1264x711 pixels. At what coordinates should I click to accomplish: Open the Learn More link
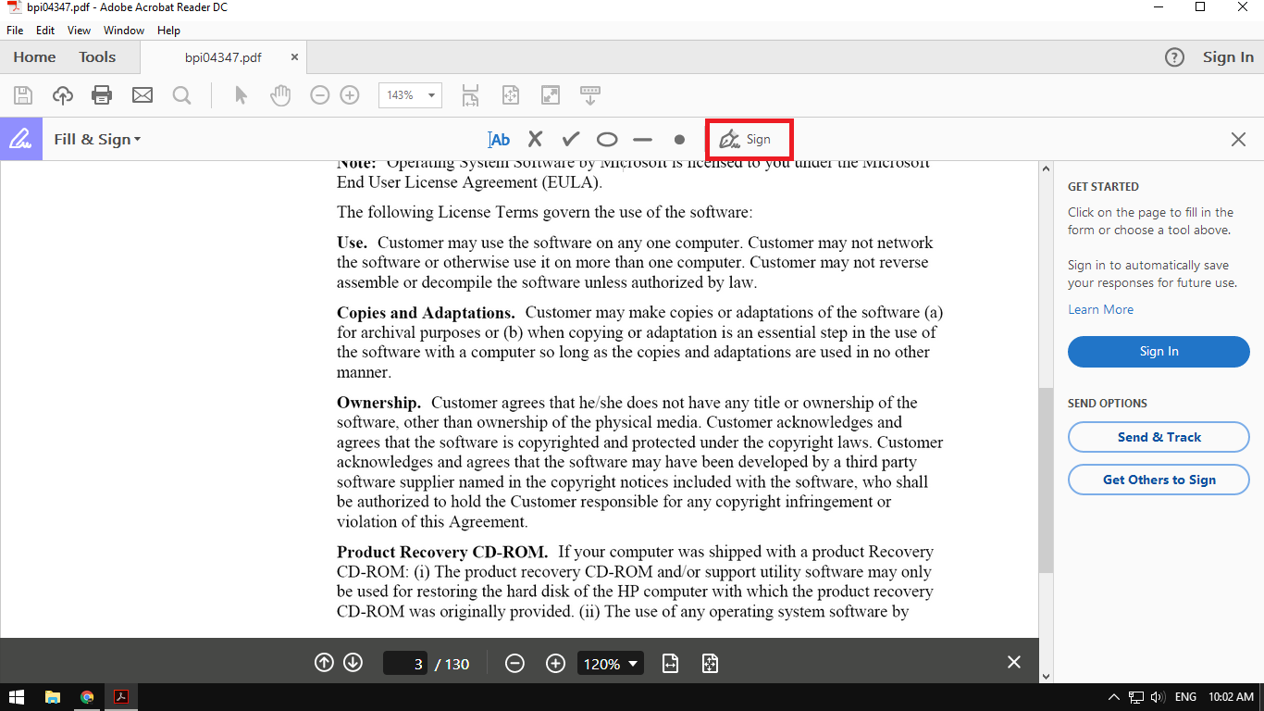point(1100,309)
